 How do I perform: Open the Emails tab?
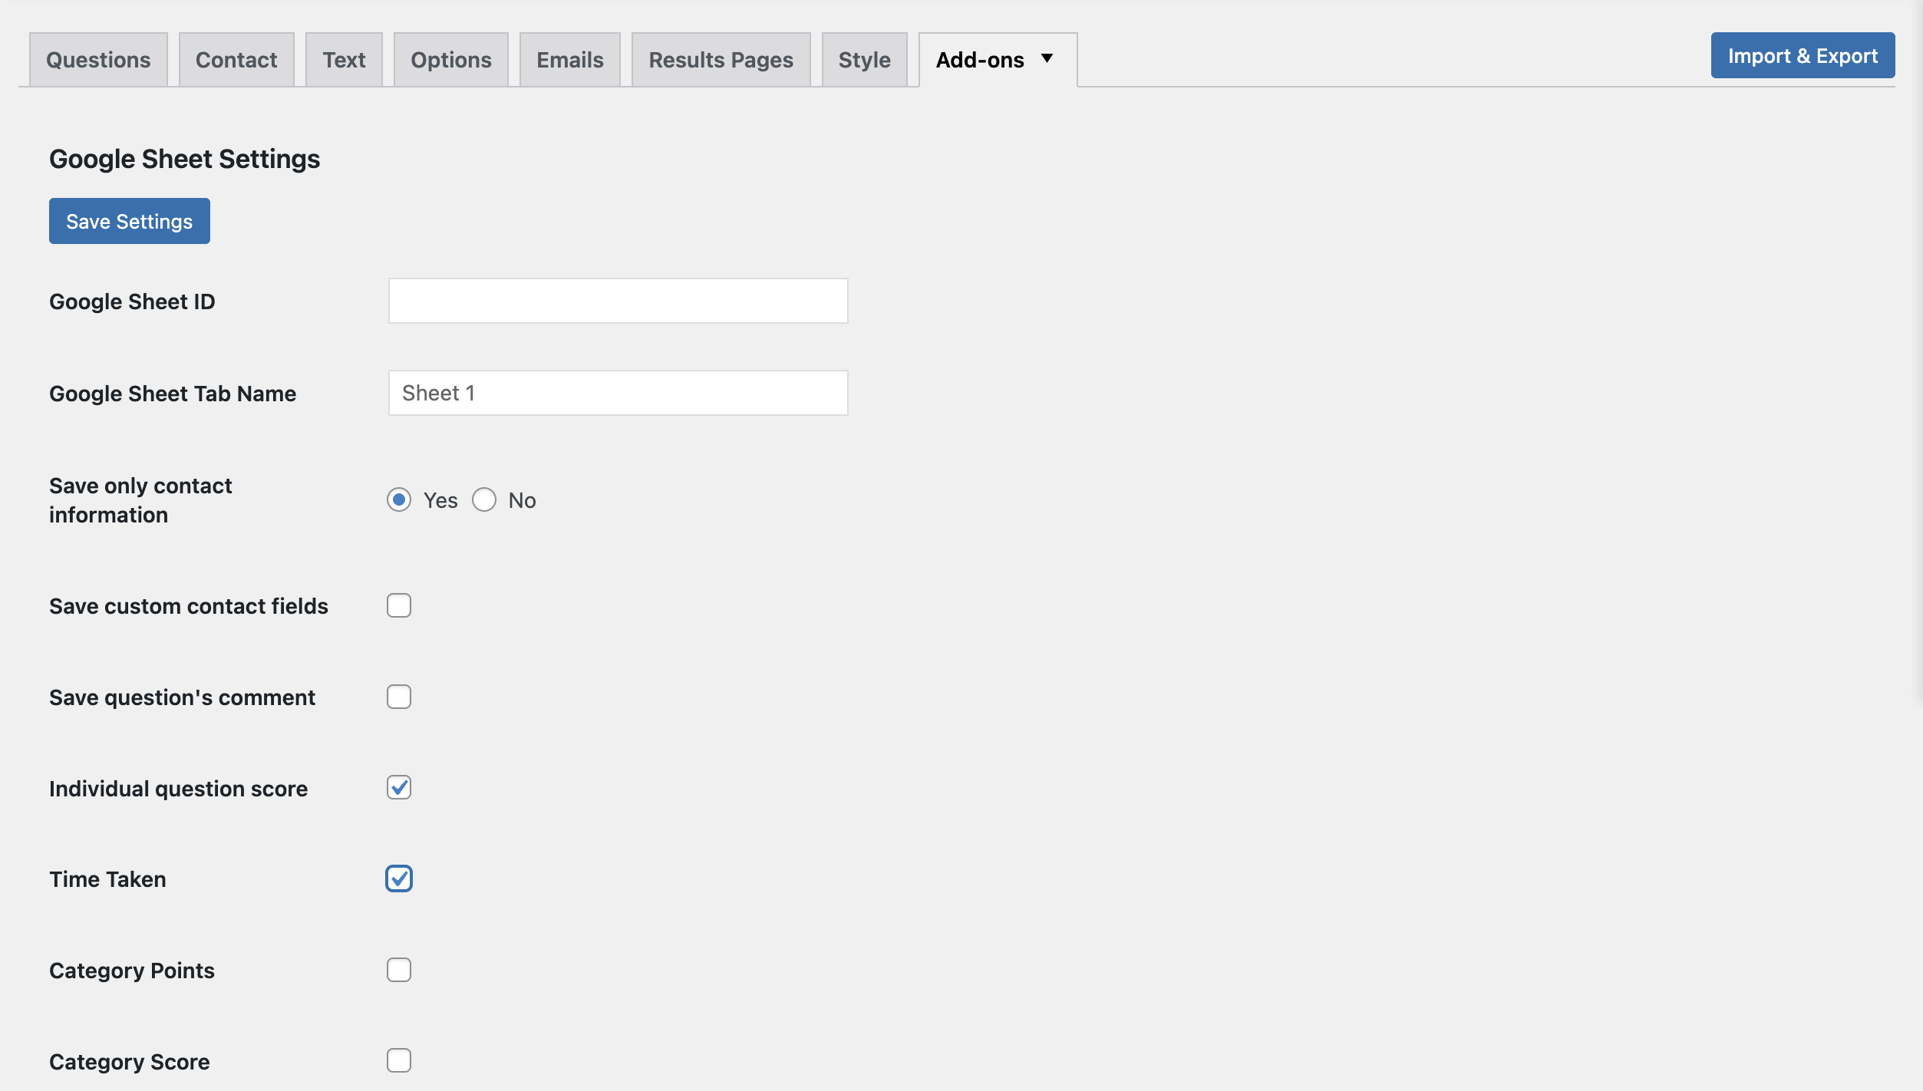click(569, 60)
